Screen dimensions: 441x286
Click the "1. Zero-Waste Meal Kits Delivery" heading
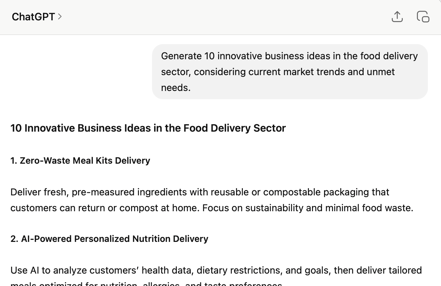click(x=80, y=161)
